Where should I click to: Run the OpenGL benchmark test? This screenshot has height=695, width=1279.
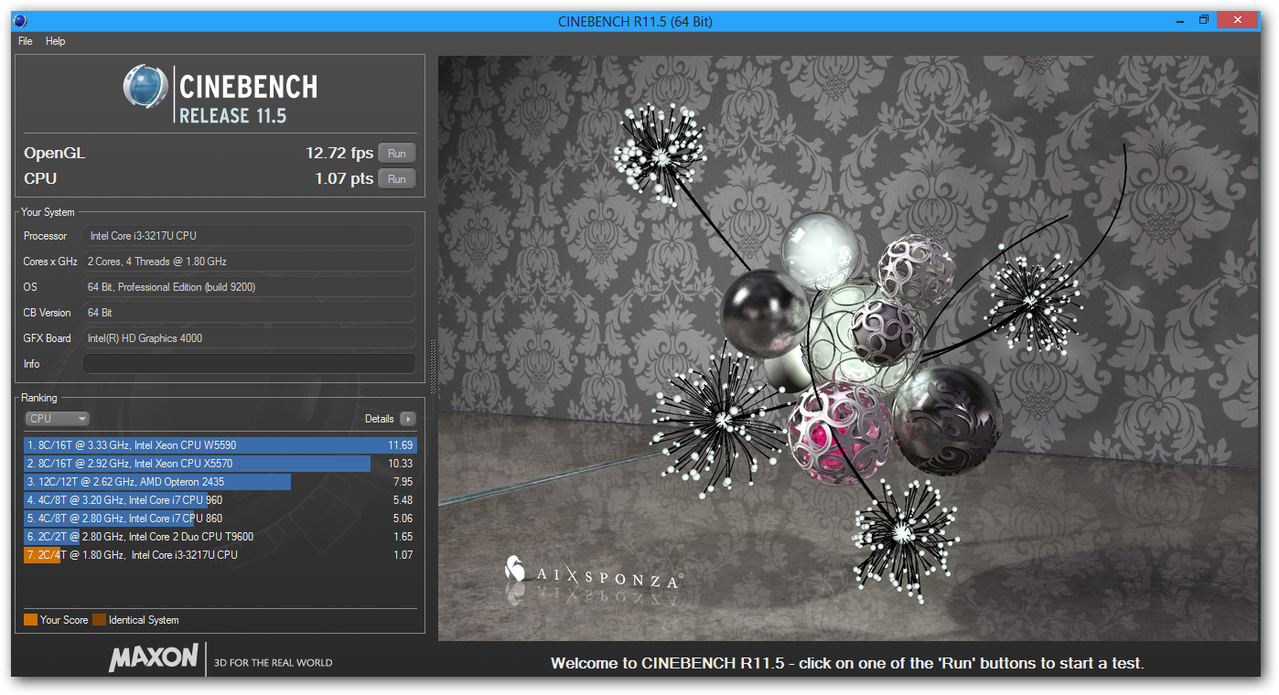(397, 154)
